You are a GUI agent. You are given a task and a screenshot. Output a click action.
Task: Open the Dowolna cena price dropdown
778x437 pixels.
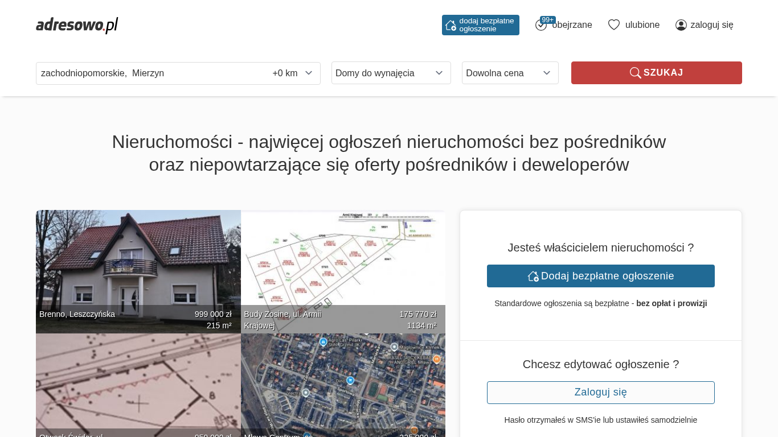point(510,73)
